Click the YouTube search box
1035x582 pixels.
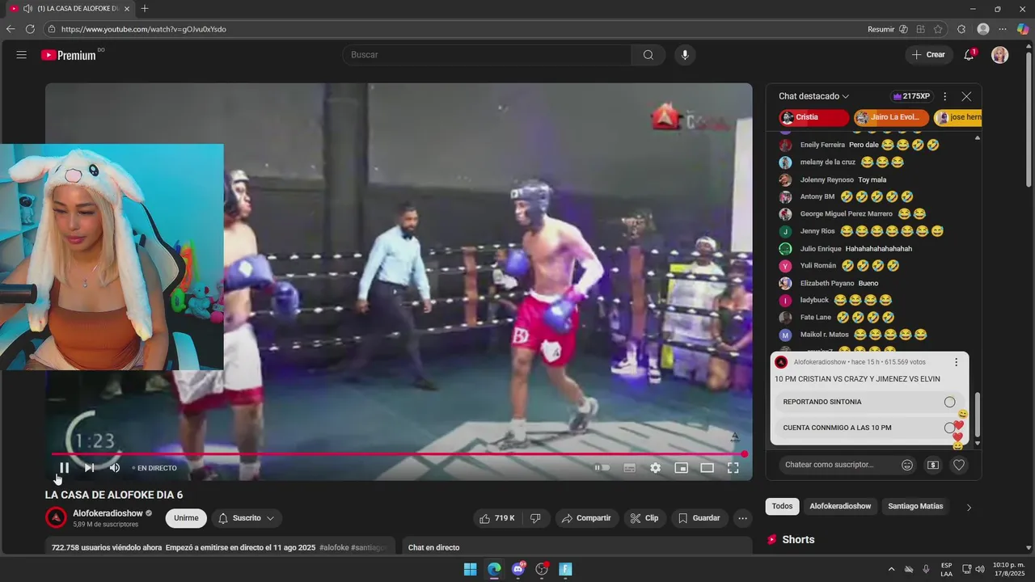488,55
